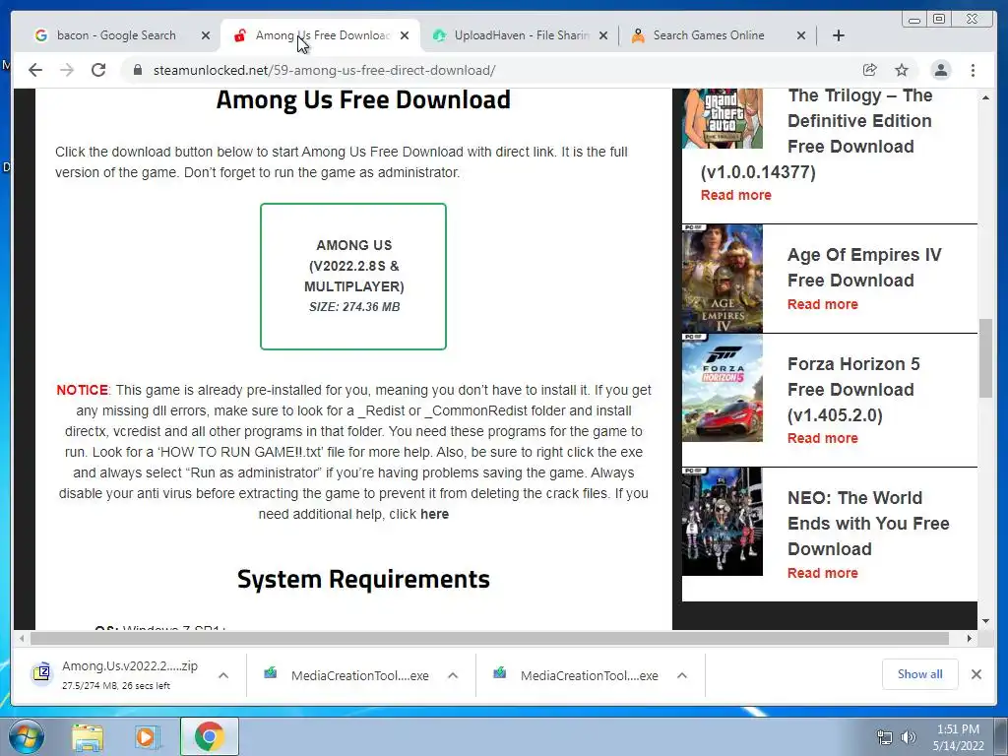Click the 'here' help link
The image size is (1008, 756).
(x=434, y=514)
